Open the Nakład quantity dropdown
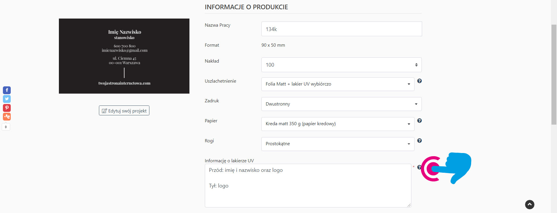This screenshot has width=557, height=213. [341, 65]
